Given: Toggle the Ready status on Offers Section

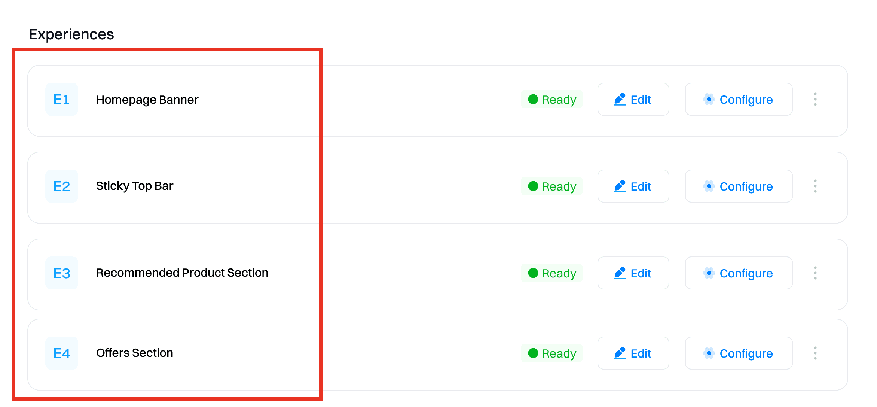Looking at the screenshot, I should 552,353.
